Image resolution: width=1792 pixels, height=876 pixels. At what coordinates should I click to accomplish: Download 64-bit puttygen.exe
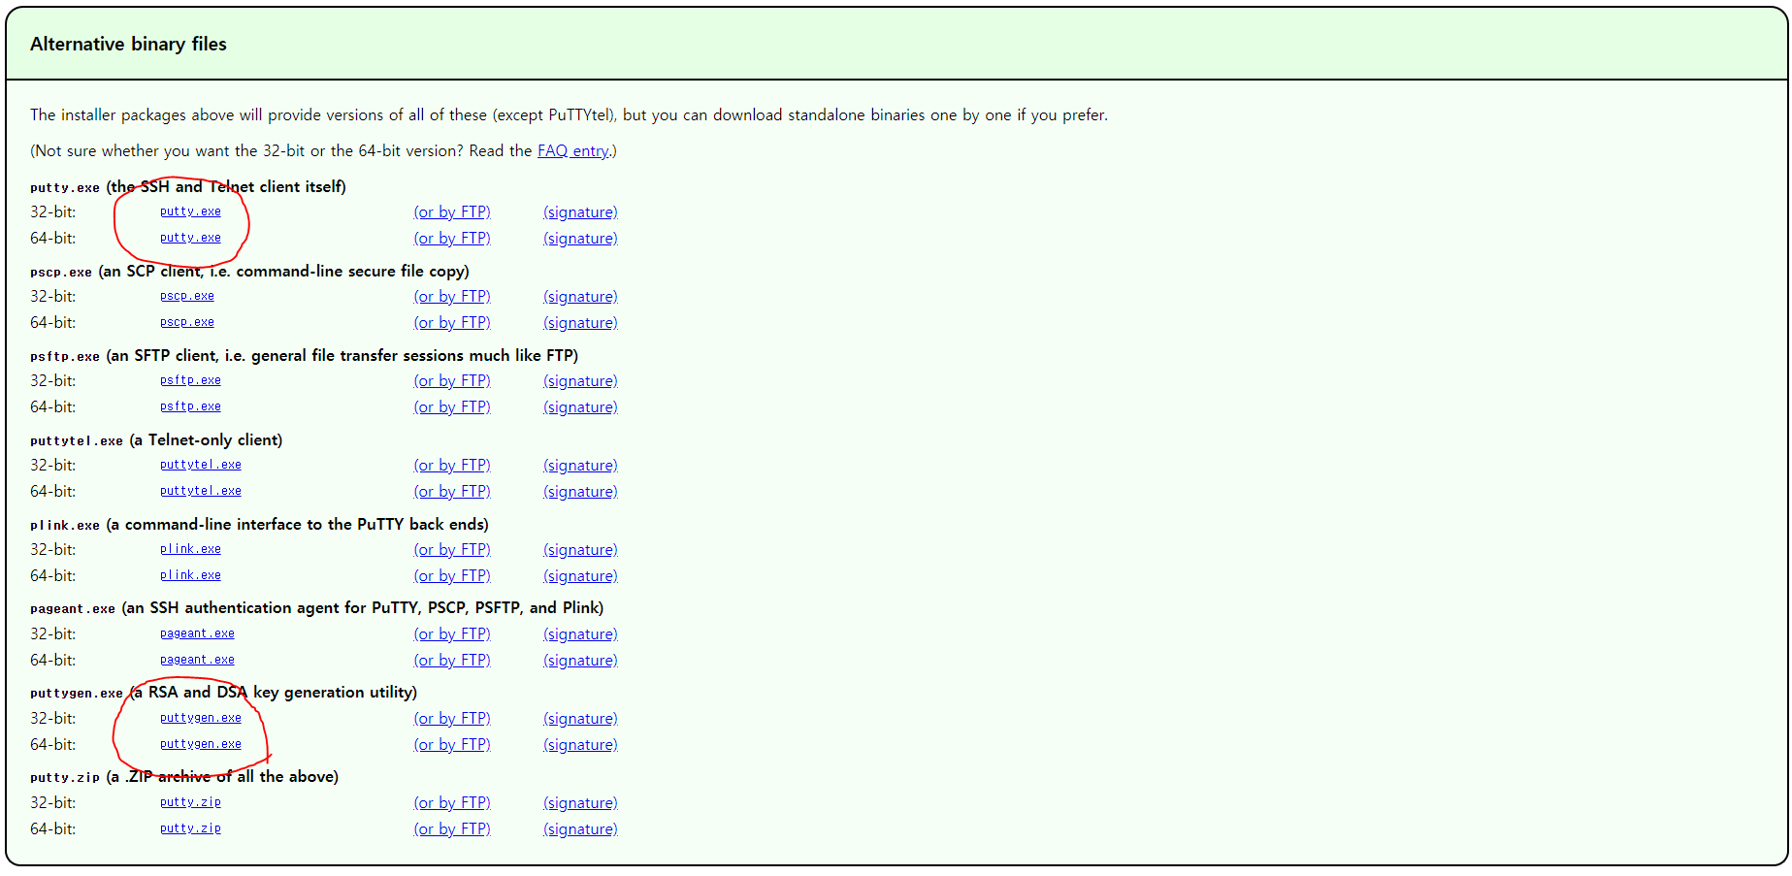coord(201,744)
